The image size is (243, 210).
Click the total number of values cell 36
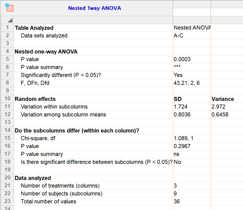pos(177,202)
